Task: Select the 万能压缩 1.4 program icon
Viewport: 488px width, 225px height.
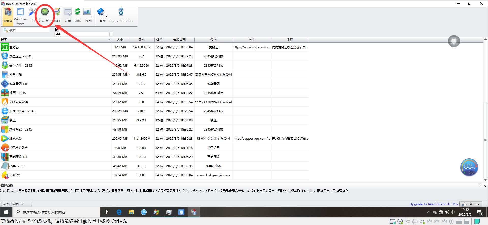Action: [5, 157]
